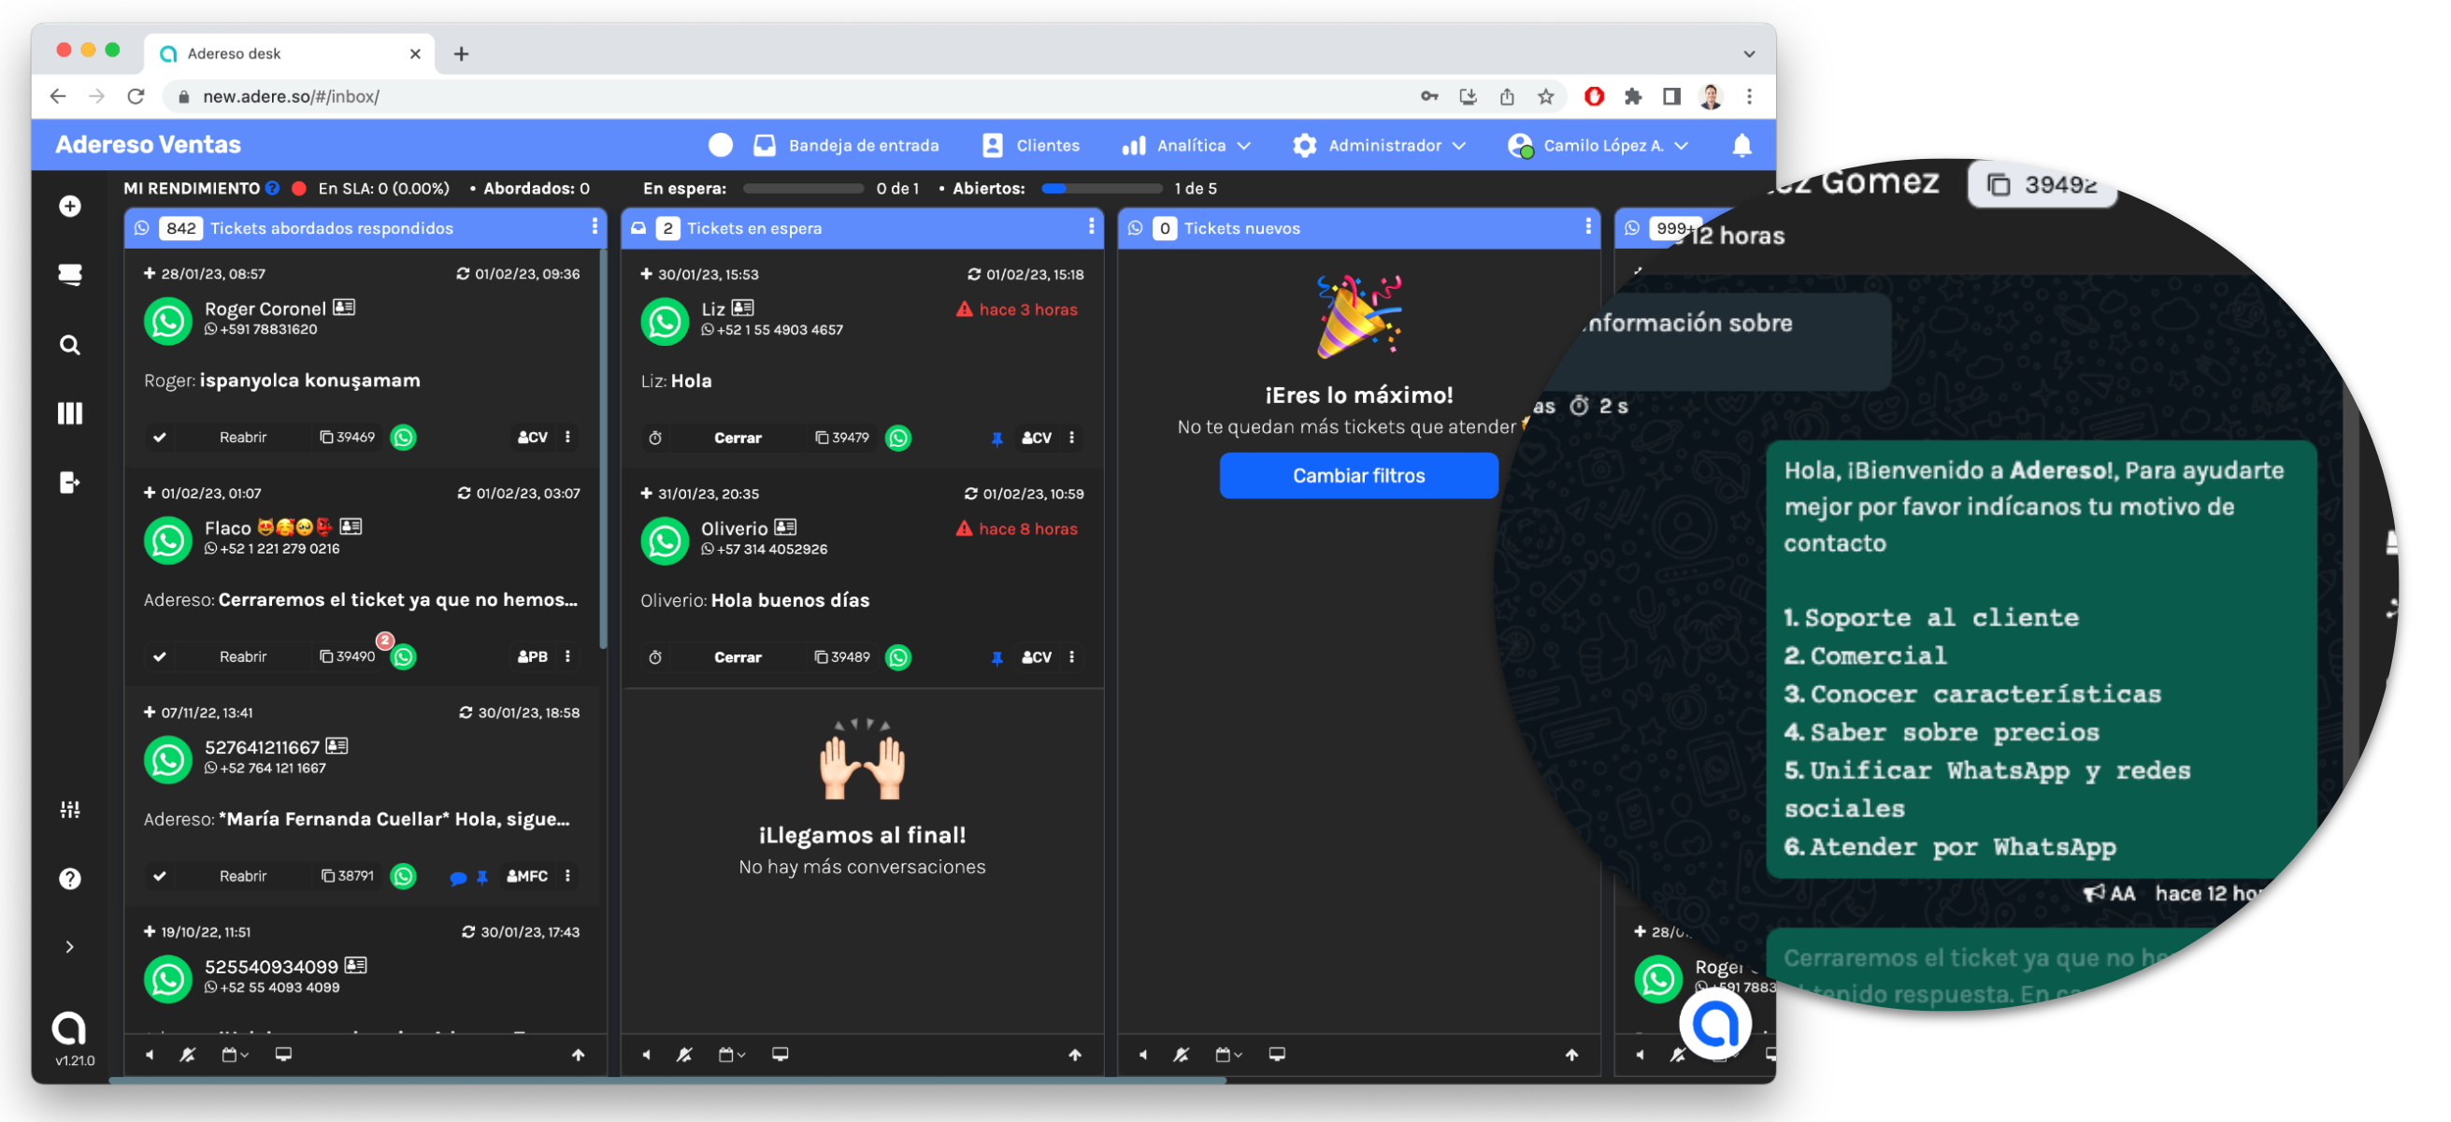Screen dimensions: 2451x1122
Task: Open the search icon in the left sidebar
Action: pyautogui.click(x=69, y=345)
